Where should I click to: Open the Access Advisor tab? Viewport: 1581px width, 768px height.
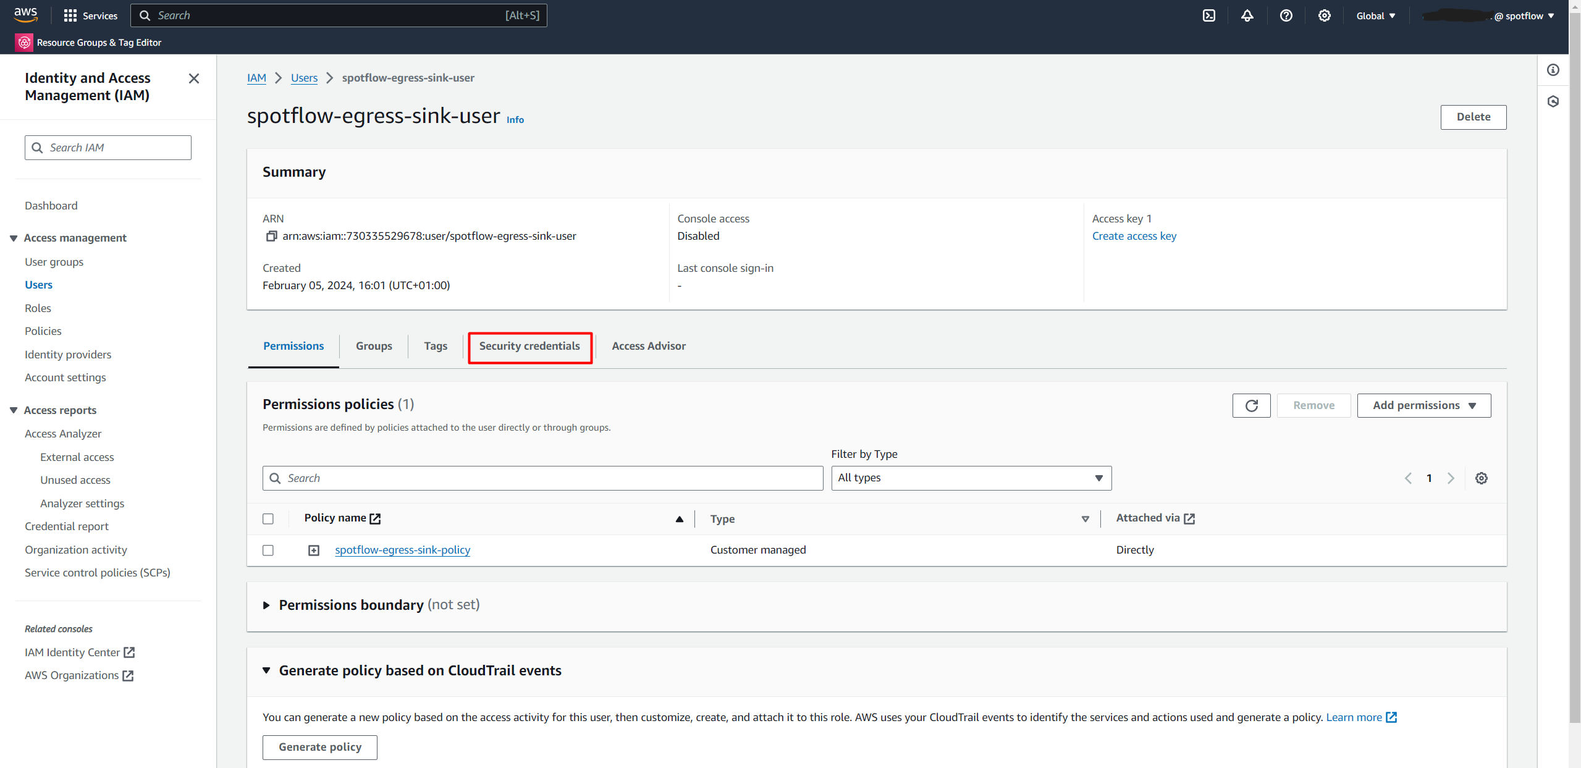(x=649, y=346)
